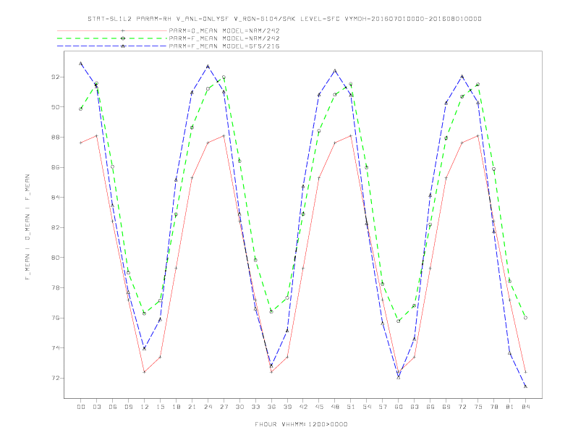Viewport: 573px width, 443px height.
Task: Click the x-axis tick label 54
Action: (x=367, y=407)
